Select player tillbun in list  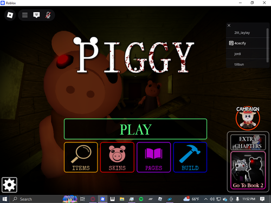pos(246,64)
